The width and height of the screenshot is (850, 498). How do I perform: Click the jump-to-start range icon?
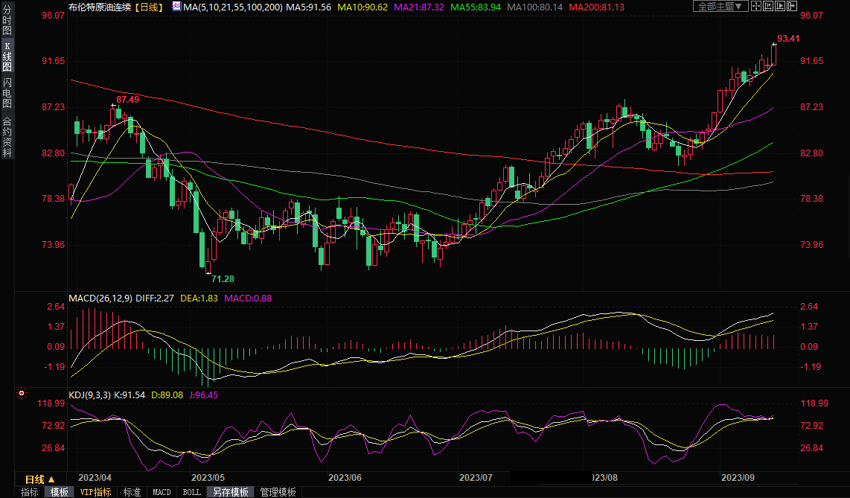(x=769, y=6)
